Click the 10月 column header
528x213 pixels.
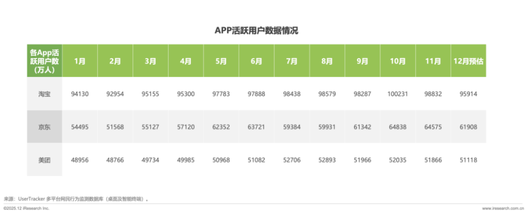398,61
